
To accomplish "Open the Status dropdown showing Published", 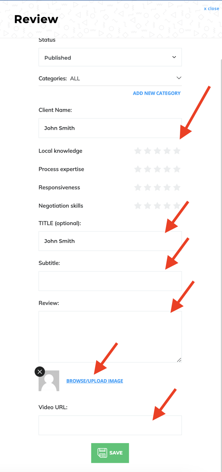I will pyautogui.click(x=110, y=57).
